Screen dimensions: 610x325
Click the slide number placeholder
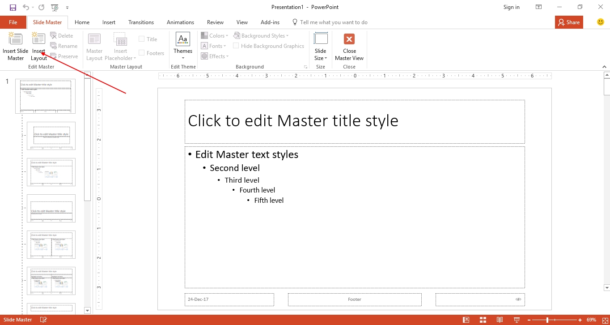pos(480,299)
